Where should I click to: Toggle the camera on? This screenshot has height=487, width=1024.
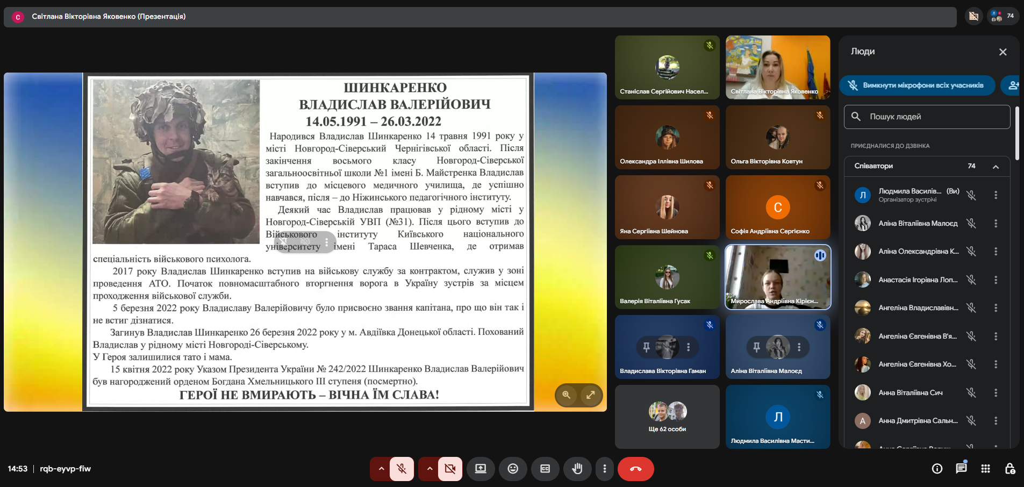(450, 469)
